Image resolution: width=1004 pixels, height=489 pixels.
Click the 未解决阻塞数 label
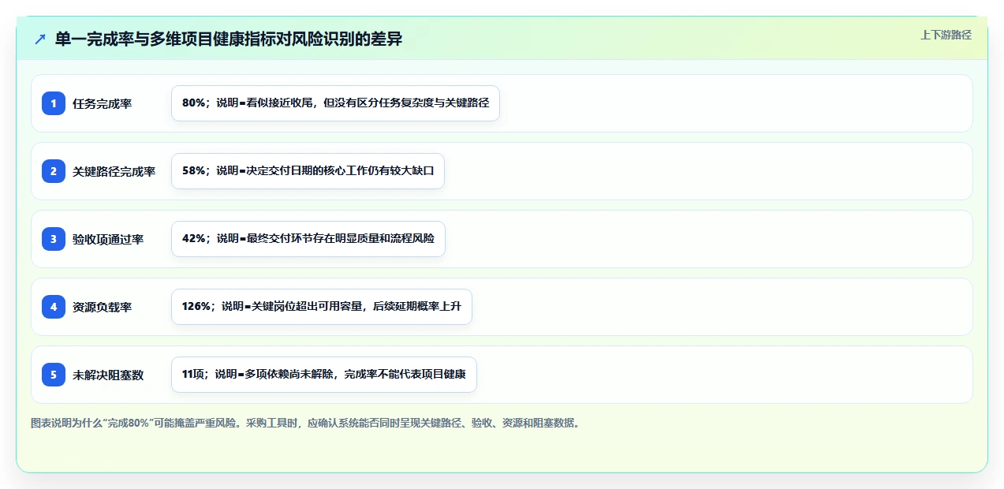tap(108, 375)
